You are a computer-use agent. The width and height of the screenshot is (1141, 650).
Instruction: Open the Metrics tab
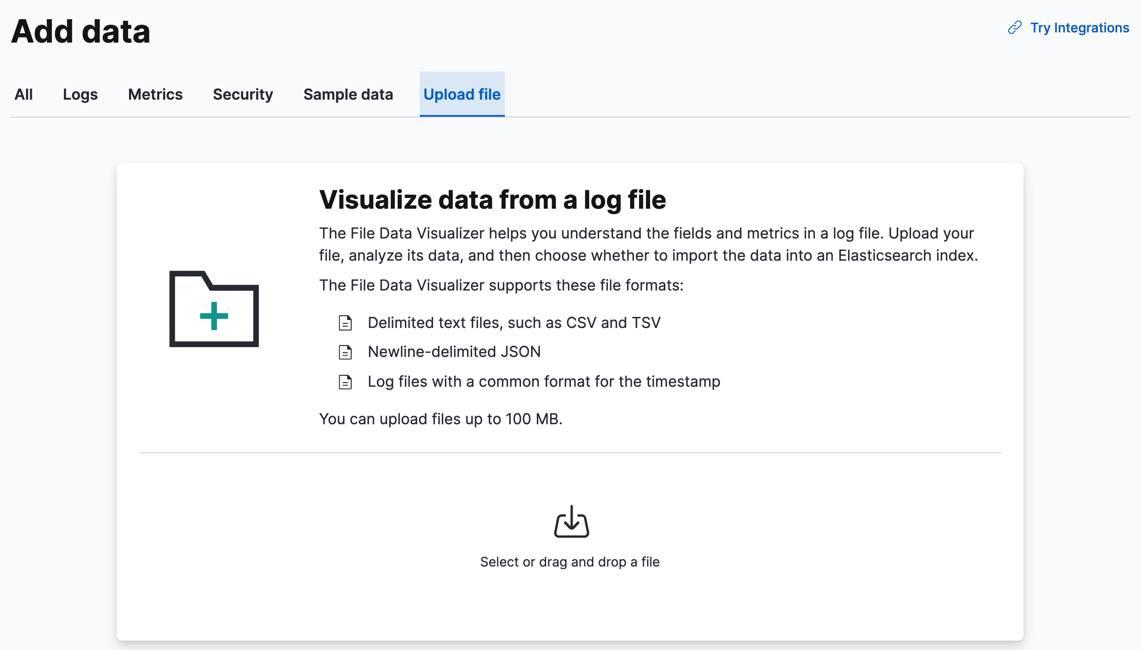155,94
